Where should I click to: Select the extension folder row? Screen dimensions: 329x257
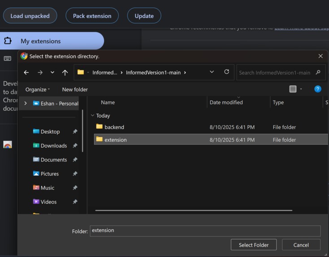(211, 139)
